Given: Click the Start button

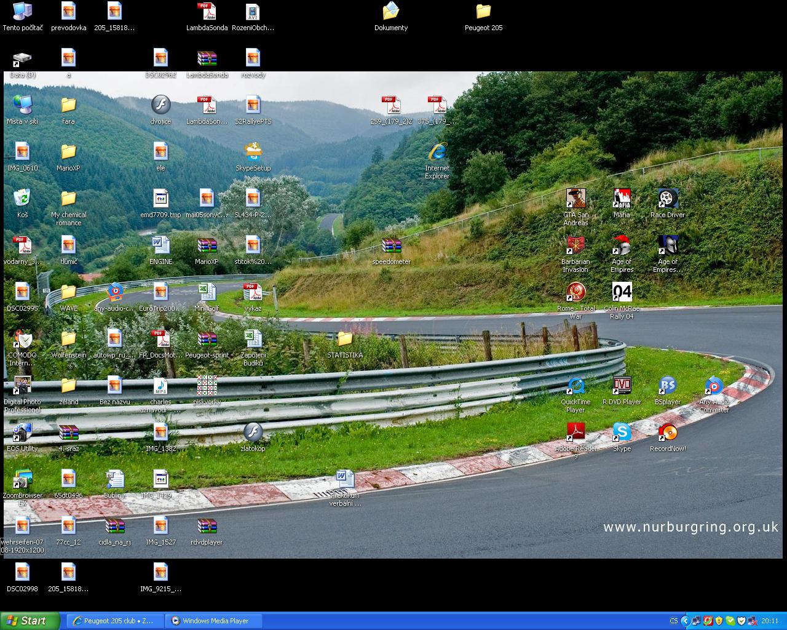Looking at the screenshot, I should point(30,621).
